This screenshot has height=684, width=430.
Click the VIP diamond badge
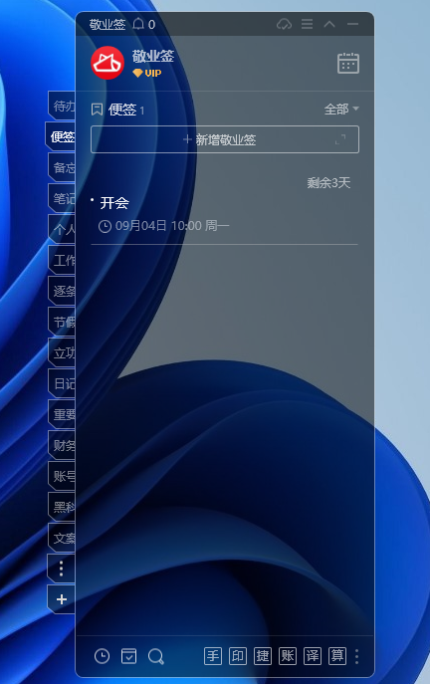tap(147, 73)
